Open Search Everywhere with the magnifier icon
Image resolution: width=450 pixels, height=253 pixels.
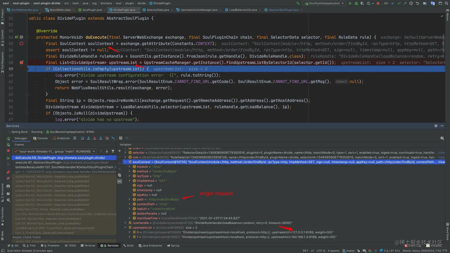pos(446,3)
